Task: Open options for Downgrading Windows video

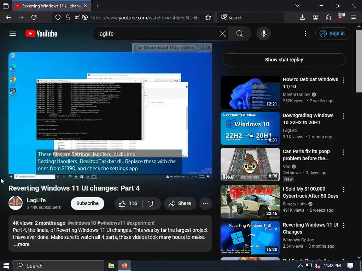Action: pos(343,116)
